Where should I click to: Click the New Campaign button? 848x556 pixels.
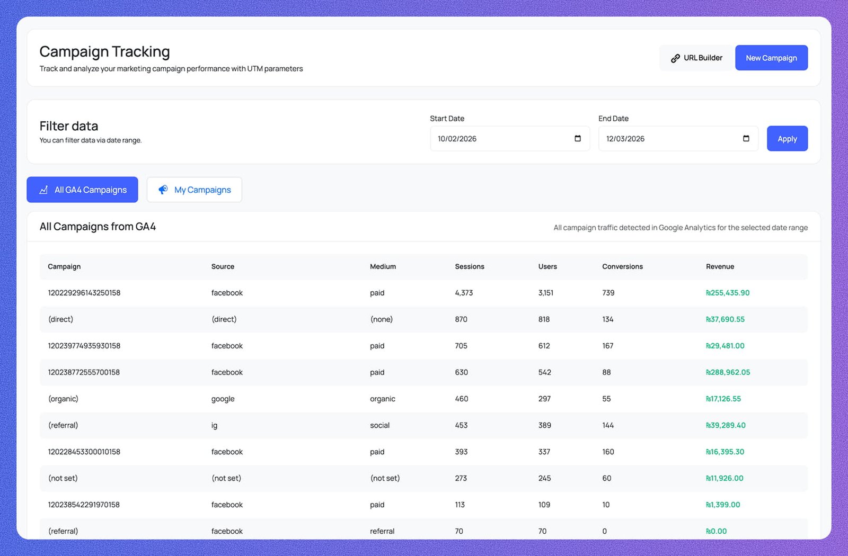pos(771,58)
